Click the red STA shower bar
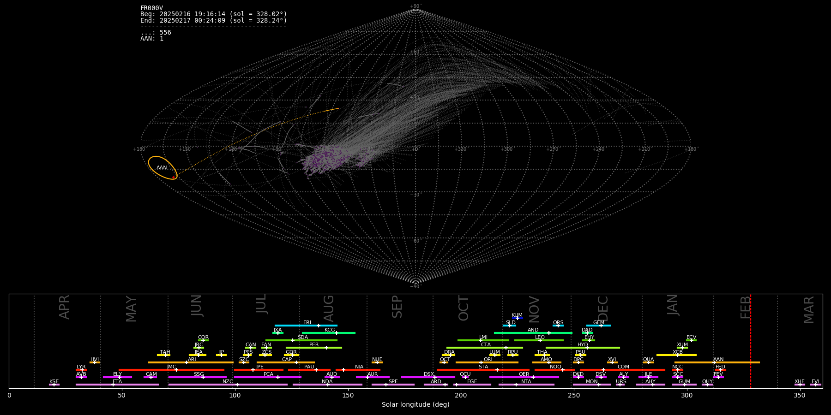The height and width of the screenshot is (415, 831). click(x=483, y=370)
